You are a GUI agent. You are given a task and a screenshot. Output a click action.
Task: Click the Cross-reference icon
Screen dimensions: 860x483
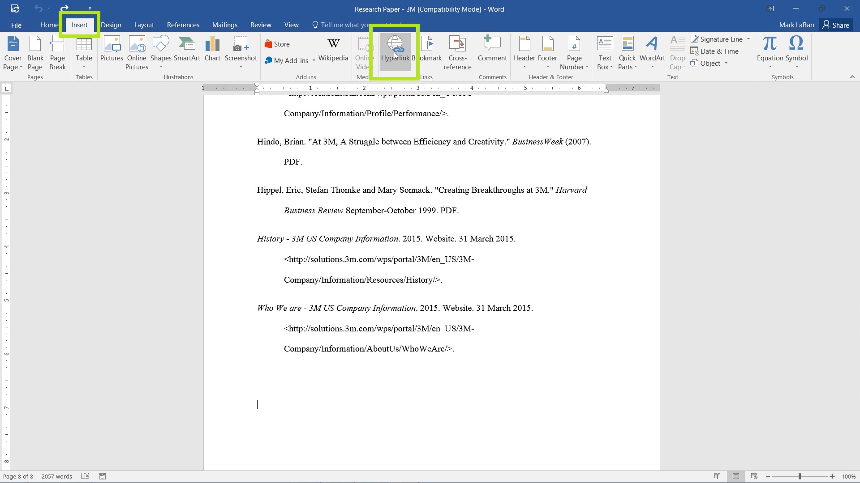click(x=457, y=52)
